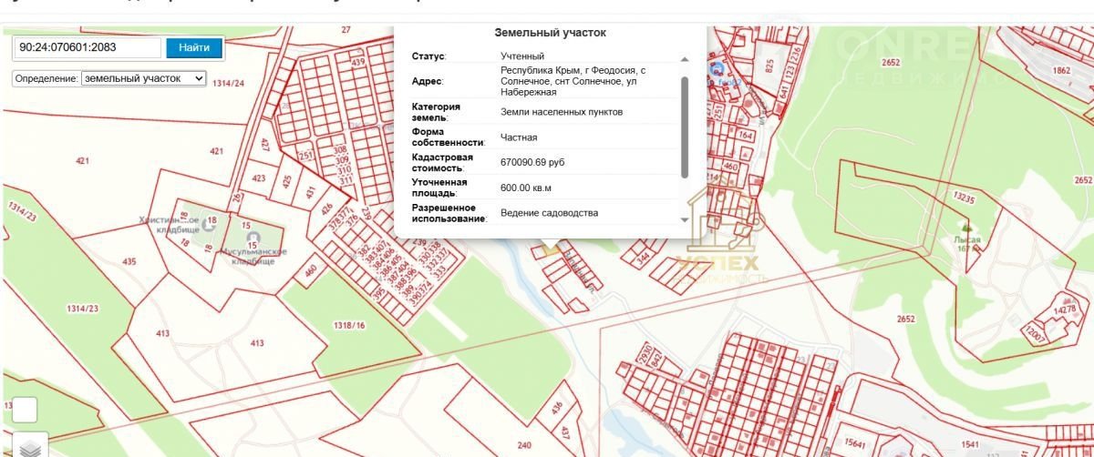Click the info popup scroll-down arrow
The image size is (1094, 457).
(685, 220)
